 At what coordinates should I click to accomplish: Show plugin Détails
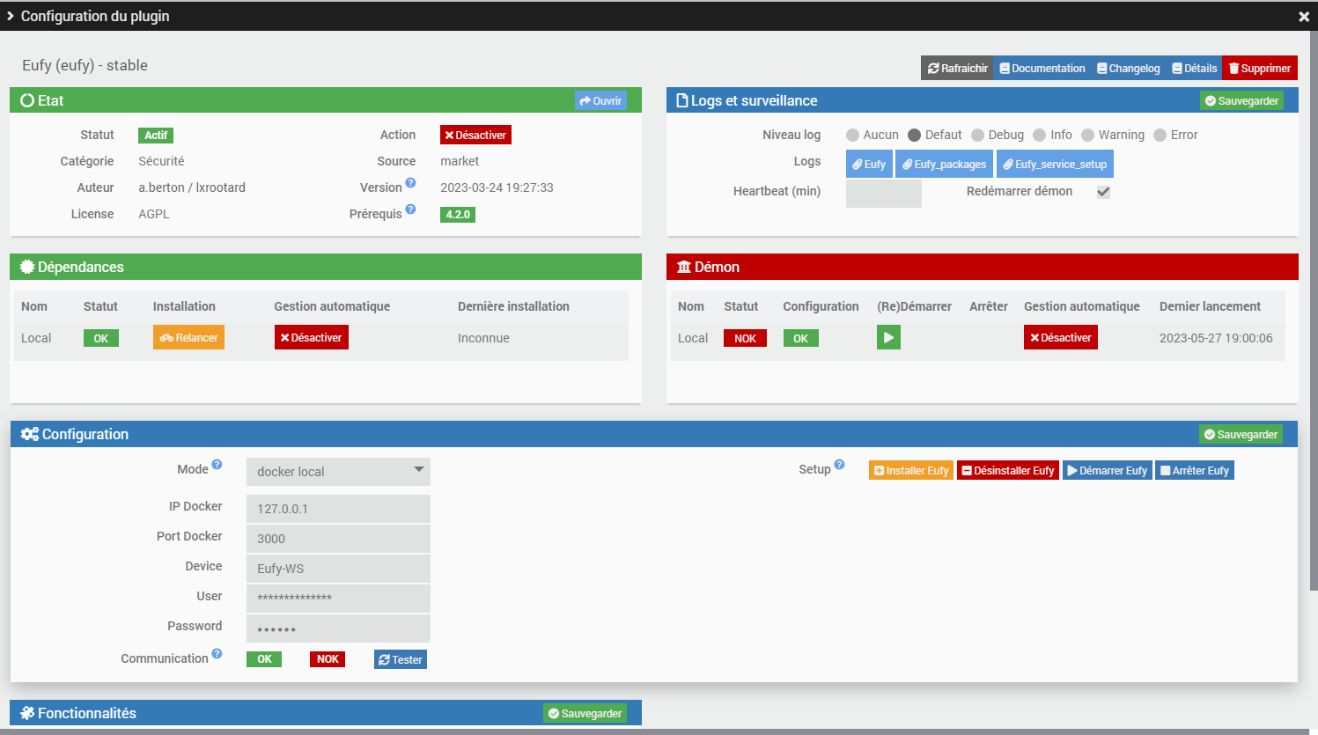click(x=1194, y=68)
